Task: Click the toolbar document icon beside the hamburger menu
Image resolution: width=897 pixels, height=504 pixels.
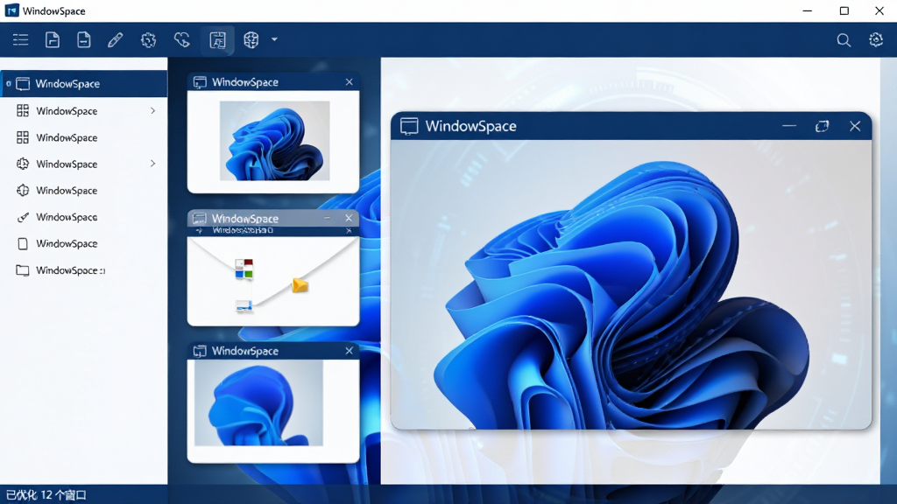Action: point(52,40)
